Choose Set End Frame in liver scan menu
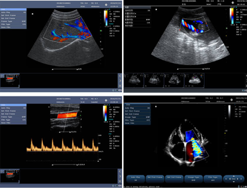Viewport: 247px width, 188px height. [13, 18]
